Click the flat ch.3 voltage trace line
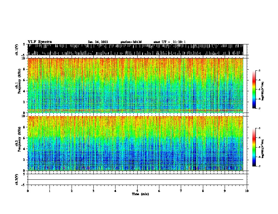Screen dimensions: 278x214 pyautogui.click(x=135, y=180)
